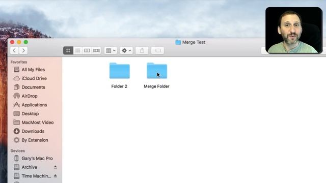The height and width of the screenshot is (183, 326).
Task: Click the Edit Tags toolbar button
Action: tap(157, 50)
